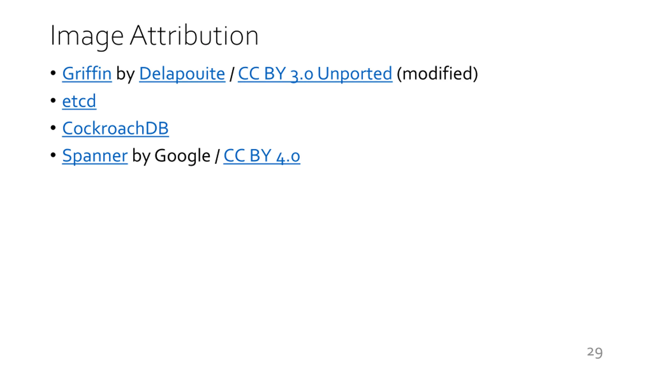Visit the etcd link
The height and width of the screenshot is (367, 653).
click(79, 101)
